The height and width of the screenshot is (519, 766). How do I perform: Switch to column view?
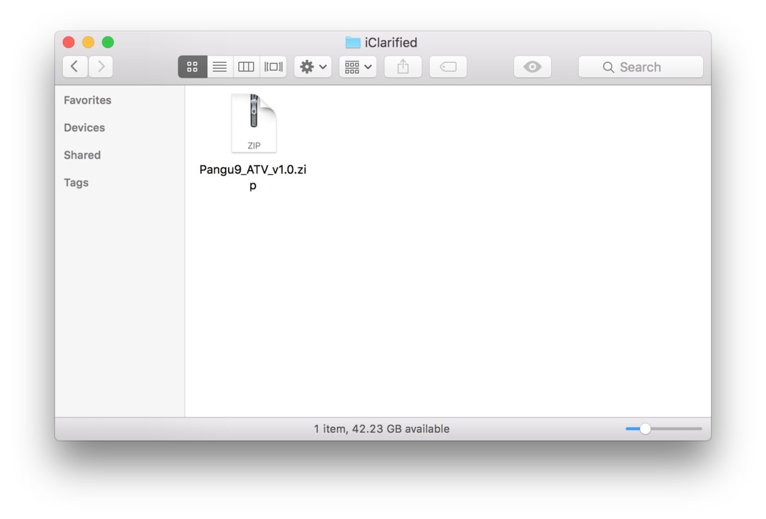pyautogui.click(x=246, y=67)
